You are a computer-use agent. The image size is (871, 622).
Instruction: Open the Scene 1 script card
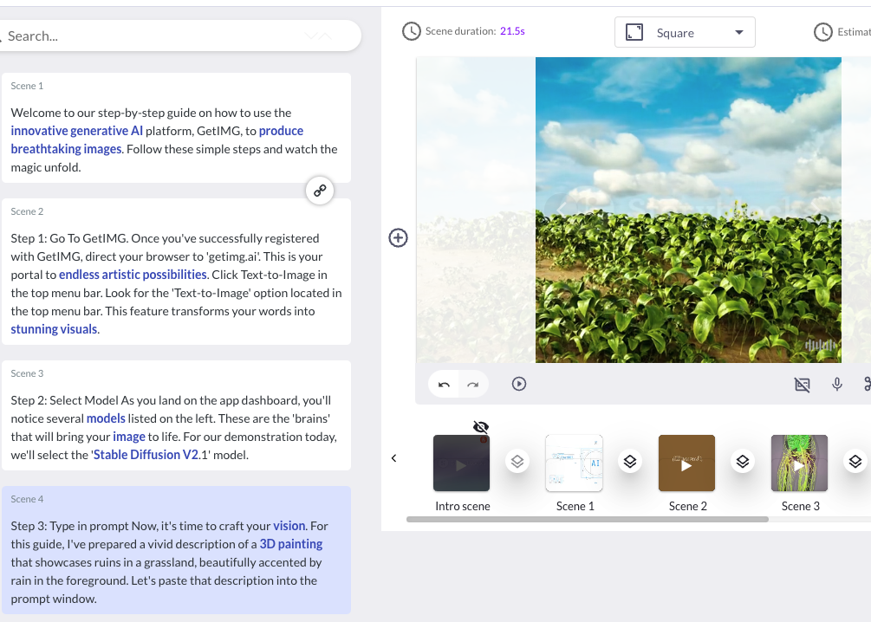tap(176, 127)
